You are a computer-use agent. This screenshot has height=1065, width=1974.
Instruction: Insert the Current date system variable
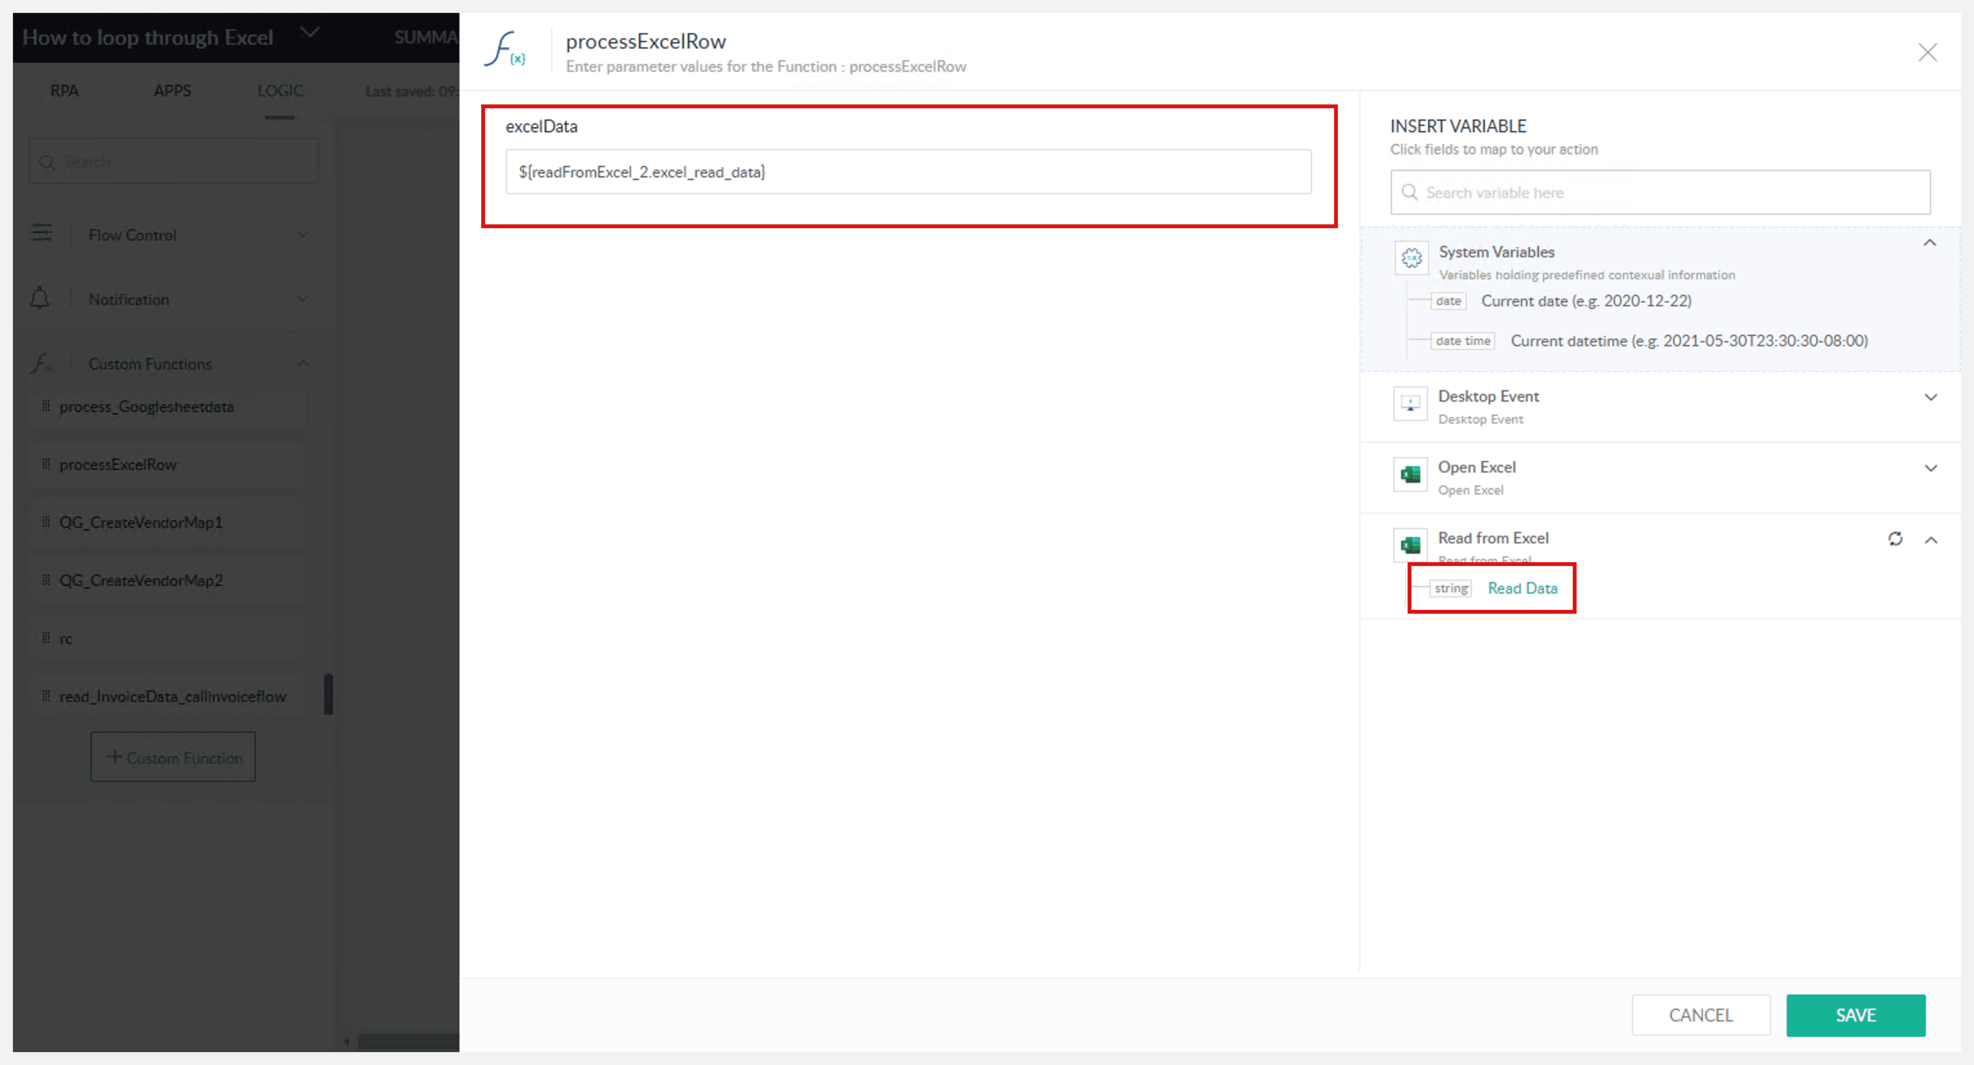(x=1585, y=301)
